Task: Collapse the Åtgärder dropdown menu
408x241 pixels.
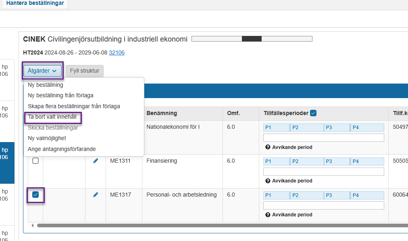Action: (x=42, y=71)
